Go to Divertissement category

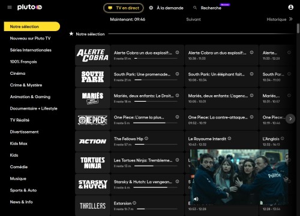click(24, 132)
